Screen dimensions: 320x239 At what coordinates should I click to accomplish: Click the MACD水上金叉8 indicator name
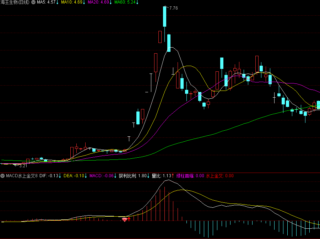tap(21, 175)
